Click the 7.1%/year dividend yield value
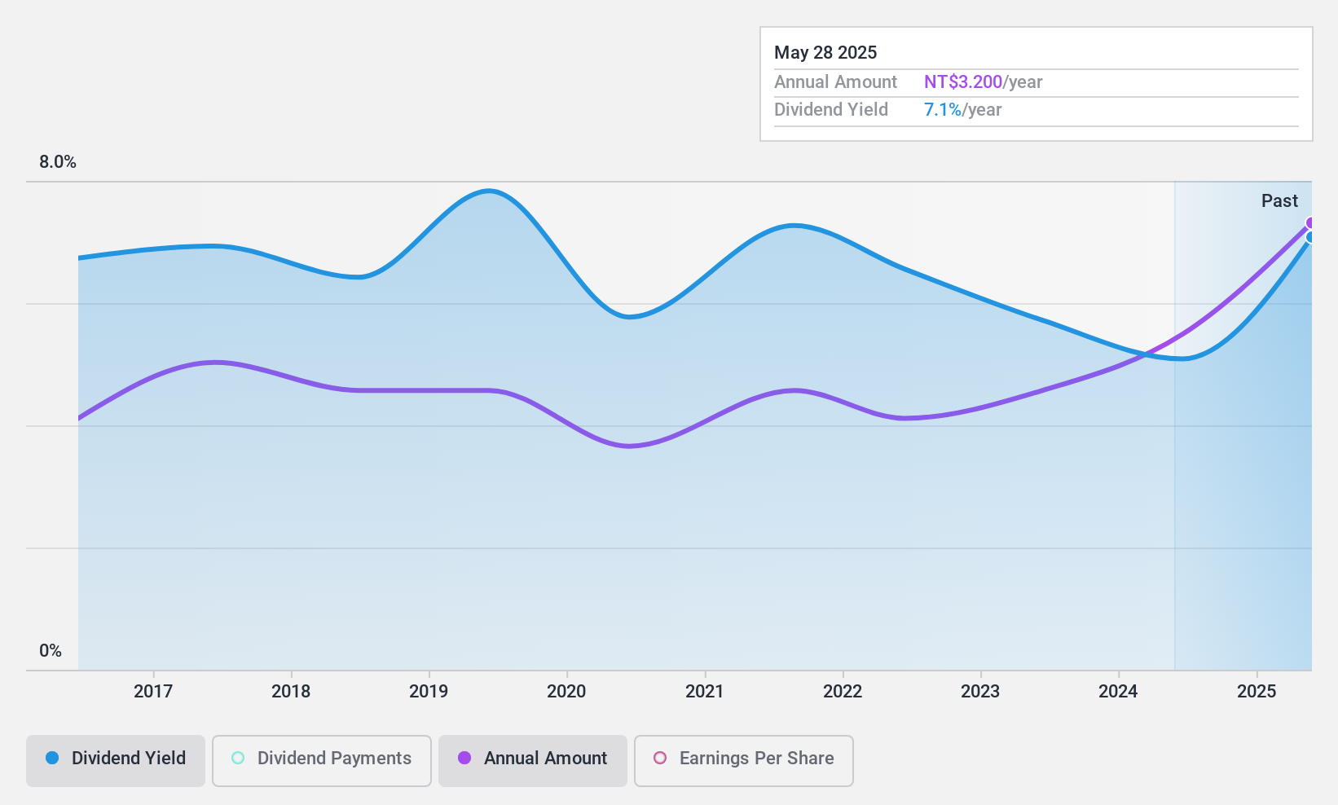The height and width of the screenshot is (805, 1338). click(x=962, y=110)
